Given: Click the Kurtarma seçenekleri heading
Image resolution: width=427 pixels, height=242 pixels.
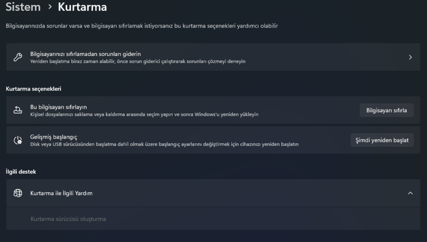Looking at the screenshot, I should (x=33, y=89).
